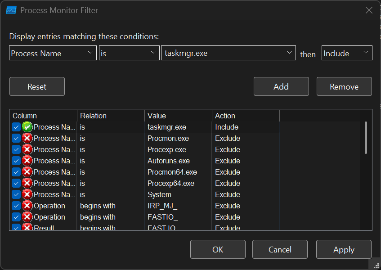Viewport: 381px width, 270px height.
Task: Click the Apply button
Action: 344,249
